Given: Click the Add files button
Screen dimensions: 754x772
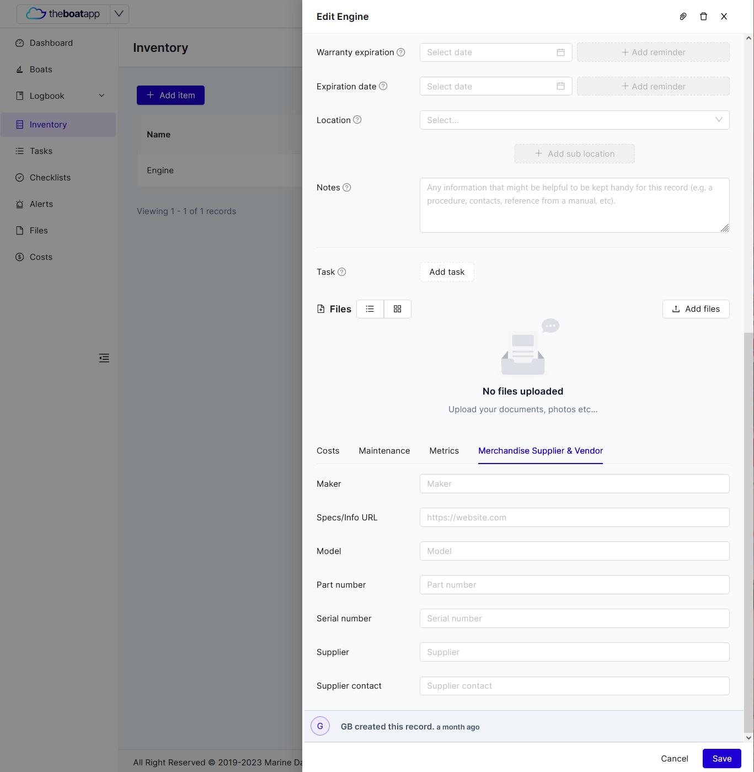Looking at the screenshot, I should (x=696, y=309).
